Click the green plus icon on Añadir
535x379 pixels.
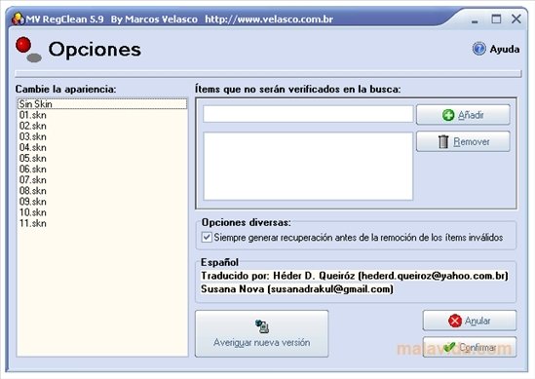pyautogui.click(x=448, y=115)
